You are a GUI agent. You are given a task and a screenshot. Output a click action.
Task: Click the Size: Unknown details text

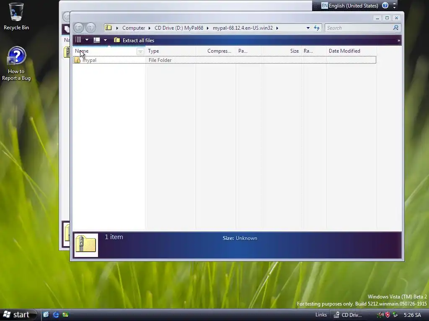[240, 238]
